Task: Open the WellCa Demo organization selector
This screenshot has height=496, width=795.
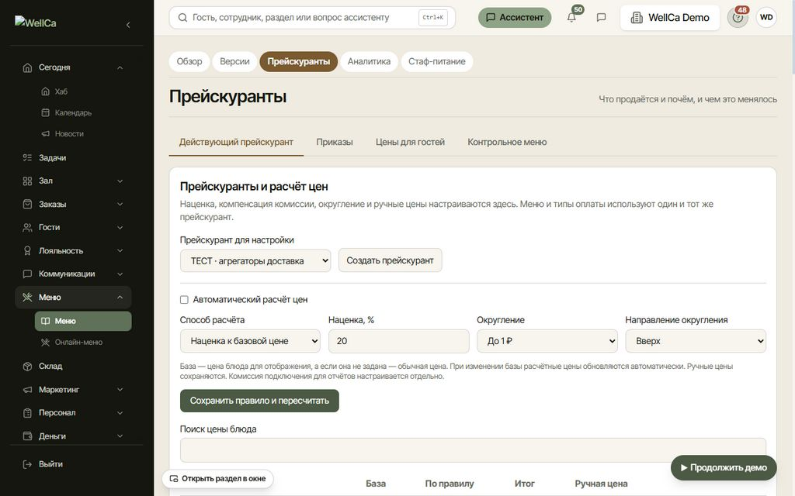Action: (670, 18)
